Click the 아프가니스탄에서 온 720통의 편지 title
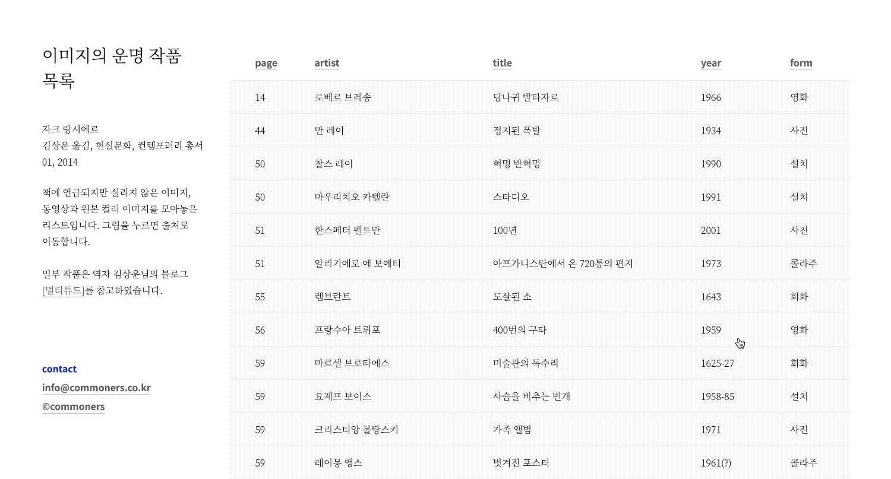The image size is (891, 479). (563, 264)
